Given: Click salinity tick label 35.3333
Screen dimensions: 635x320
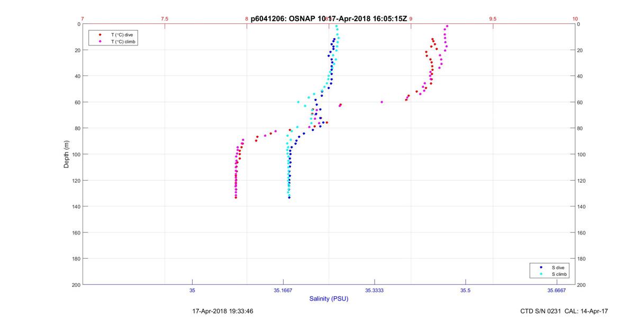Looking at the screenshot, I should pos(374,290).
